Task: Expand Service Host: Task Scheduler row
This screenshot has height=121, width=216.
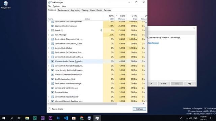Action: (x=49, y=97)
